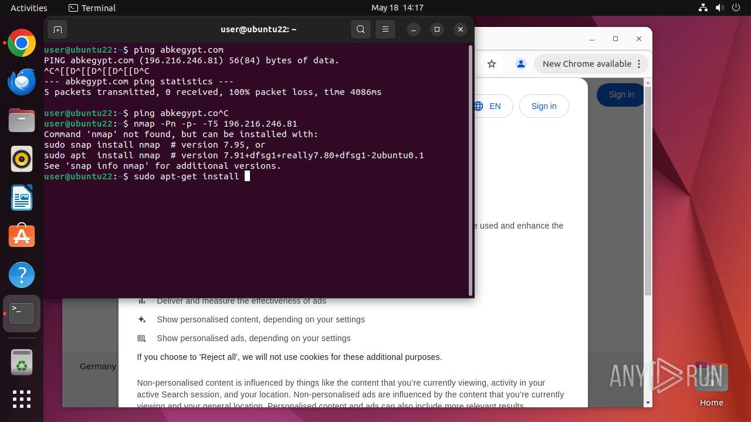Open Rhythmbox music player from the dock
751x422 pixels.
click(x=22, y=159)
